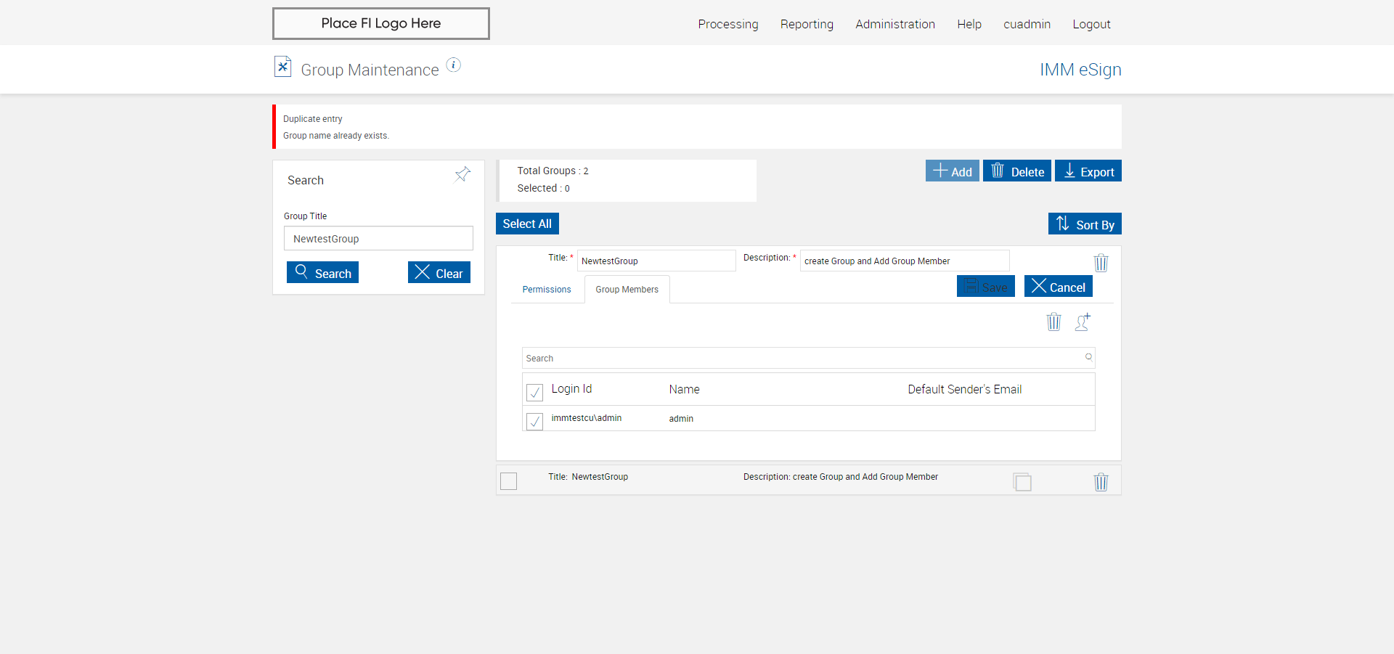Click the magnifier icon in members search
Image resolution: width=1394 pixels, height=654 pixels.
[x=1088, y=357]
